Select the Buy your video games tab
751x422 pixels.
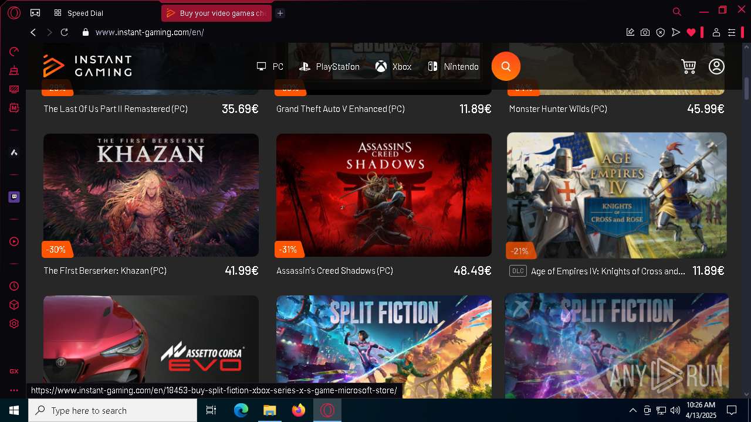(216, 13)
